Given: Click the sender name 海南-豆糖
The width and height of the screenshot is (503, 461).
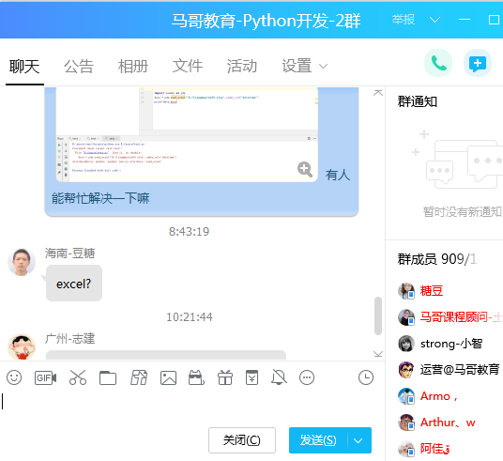Looking at the screenshot, I should pos(70,254).
